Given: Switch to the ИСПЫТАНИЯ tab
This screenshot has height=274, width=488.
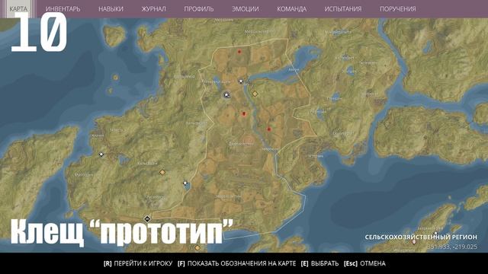Looking at the screenshot, I should 343,9.
